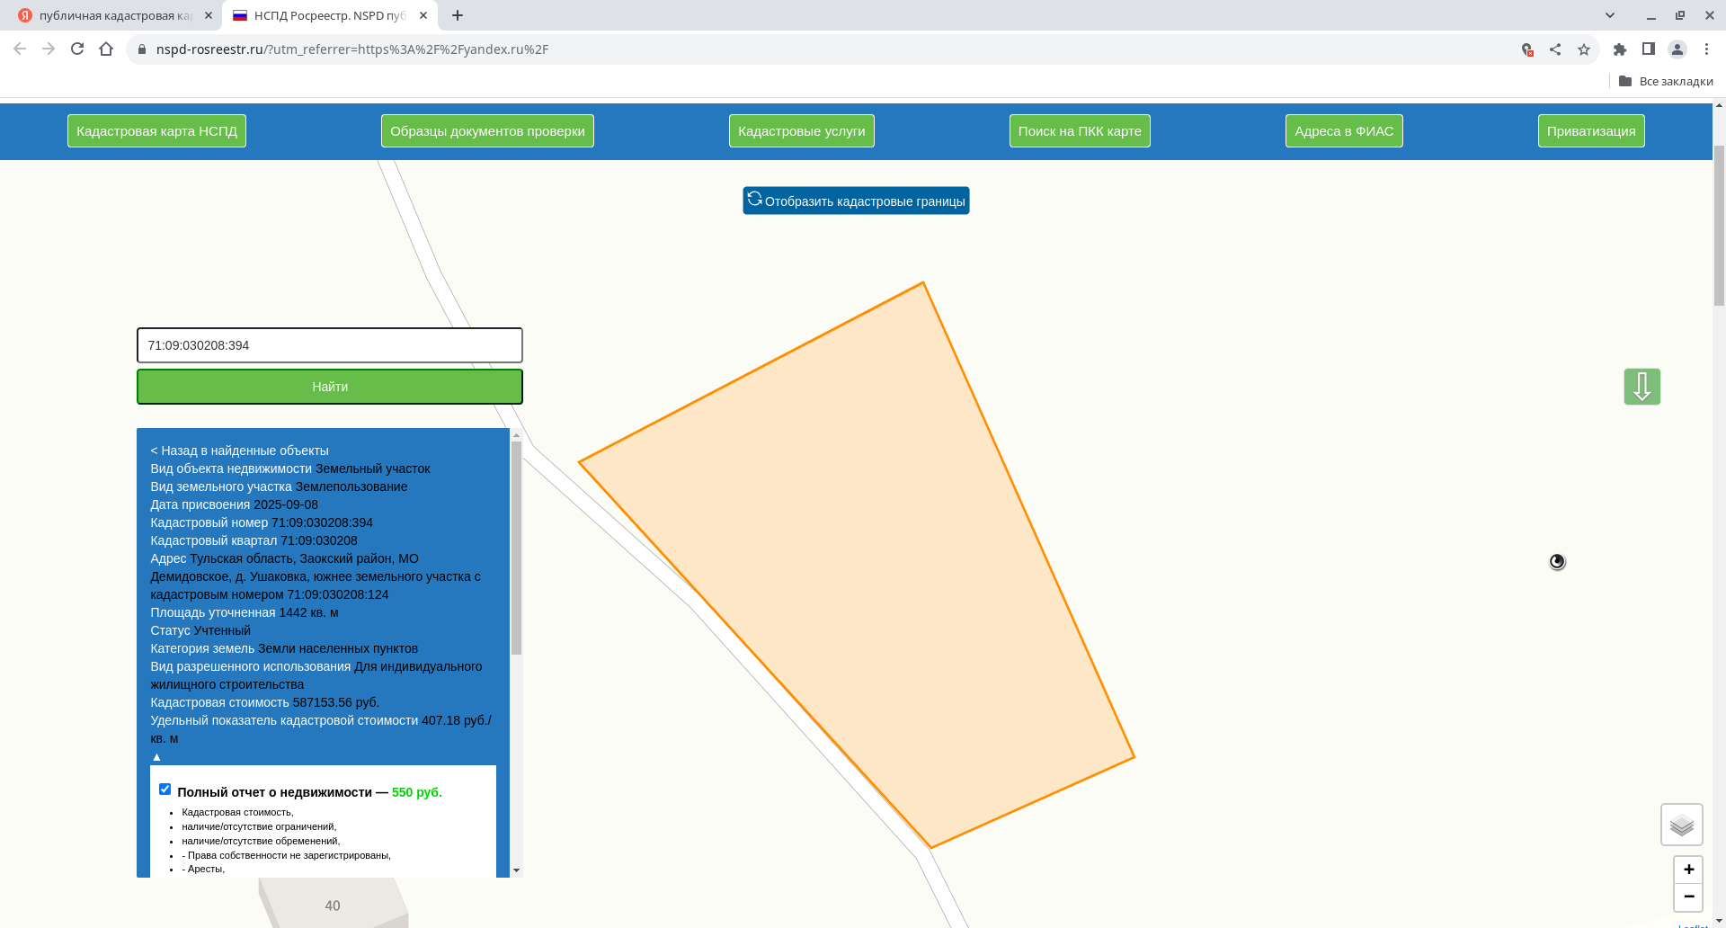Toggle the full property report checkbox

(x=165, y=790)
